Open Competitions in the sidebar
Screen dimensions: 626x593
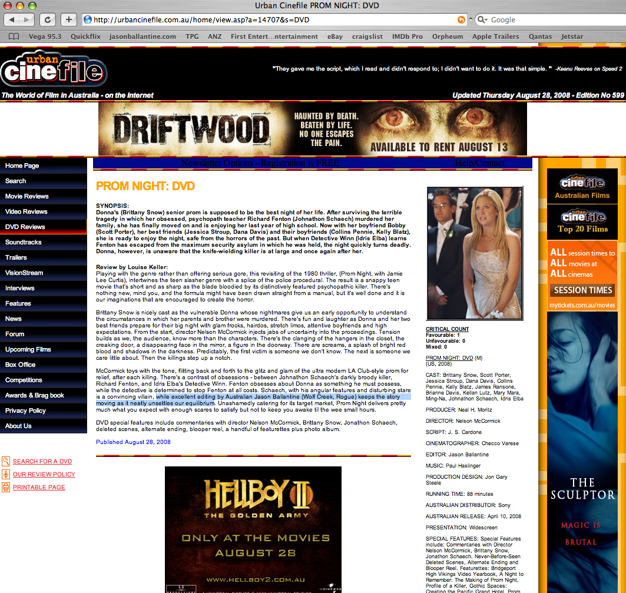click(44, 380)
